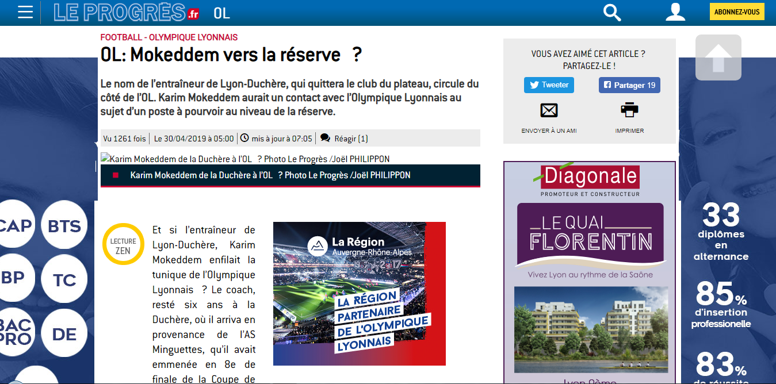Click the broken image placeholder for Karim Mokeddem

(x=245, y=159)
